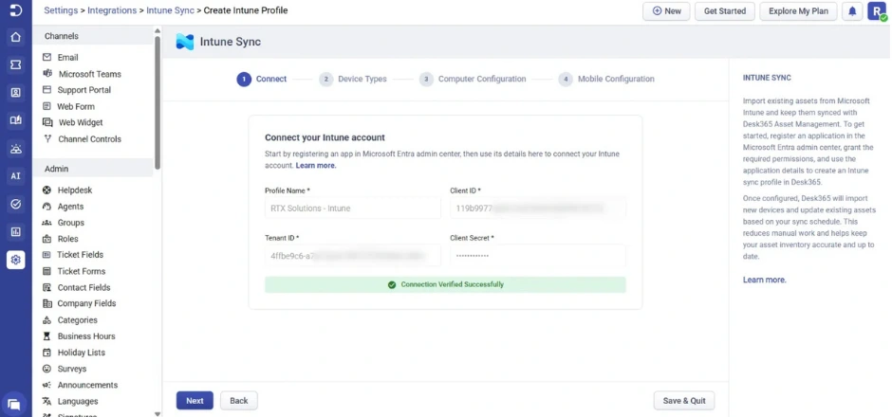
Task: Go to step 3 Computer Configuration
Action: 473,79
